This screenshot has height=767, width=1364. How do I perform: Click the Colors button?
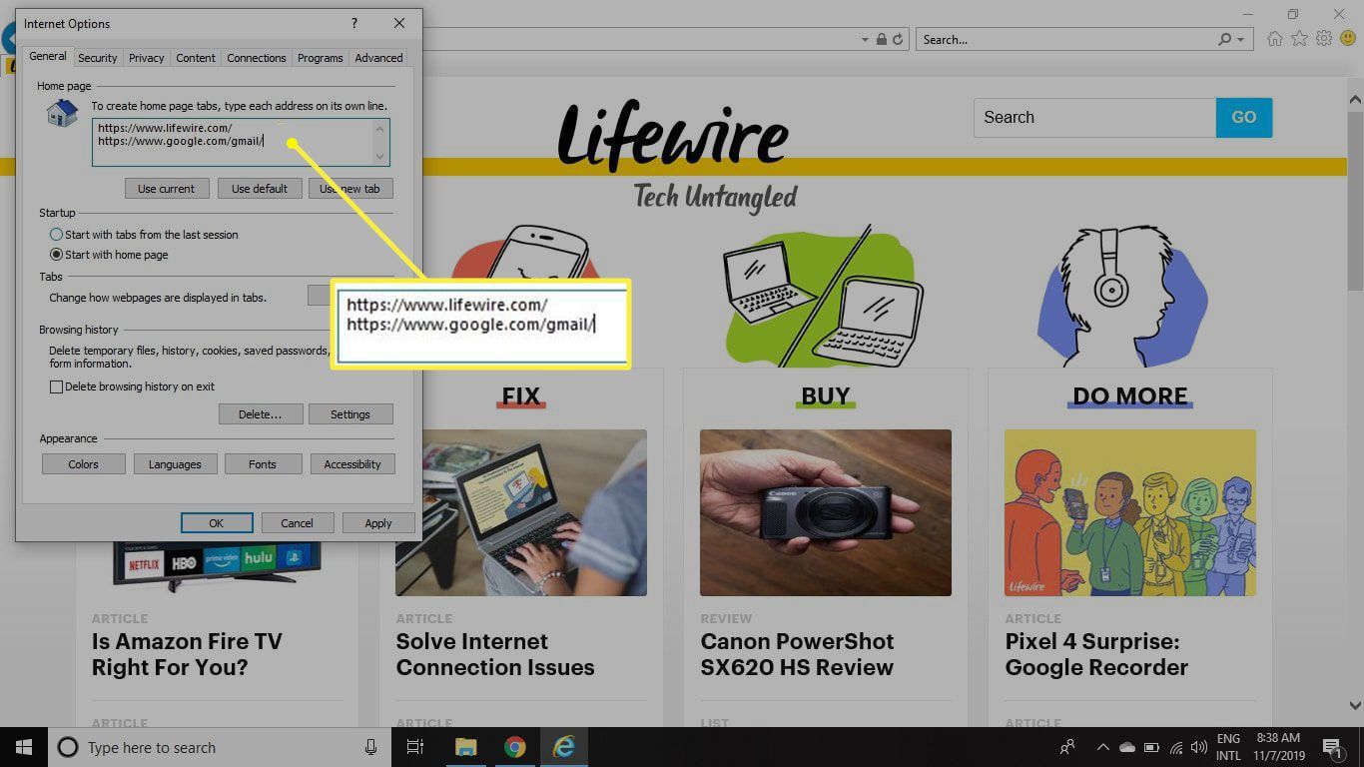(84, 464)
